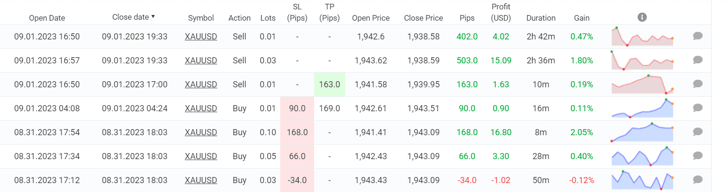The height and width of the screenshot is (192, 728).
Task: Open comment bubble for 168.0 pips trade
Action: (698, 132)
